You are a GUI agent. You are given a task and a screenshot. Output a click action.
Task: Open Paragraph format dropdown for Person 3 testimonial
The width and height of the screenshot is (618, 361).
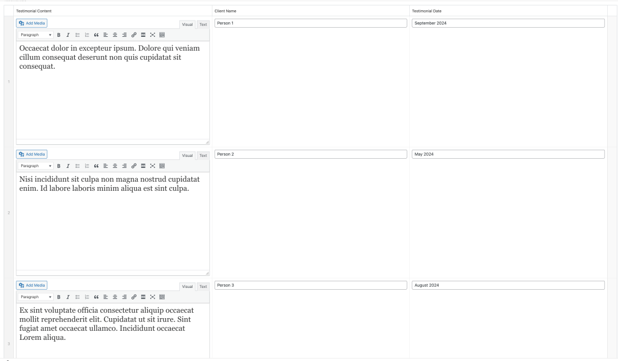[x=36, y=297]
